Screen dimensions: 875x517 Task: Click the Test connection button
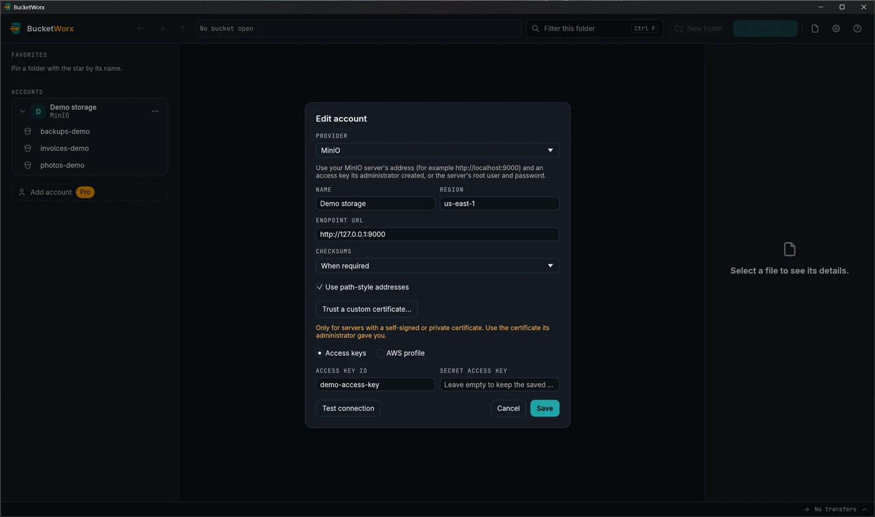point(348,408)
